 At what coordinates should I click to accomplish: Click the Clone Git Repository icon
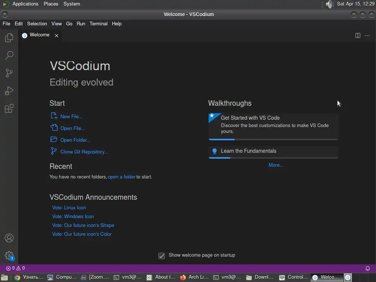(54, 151)
